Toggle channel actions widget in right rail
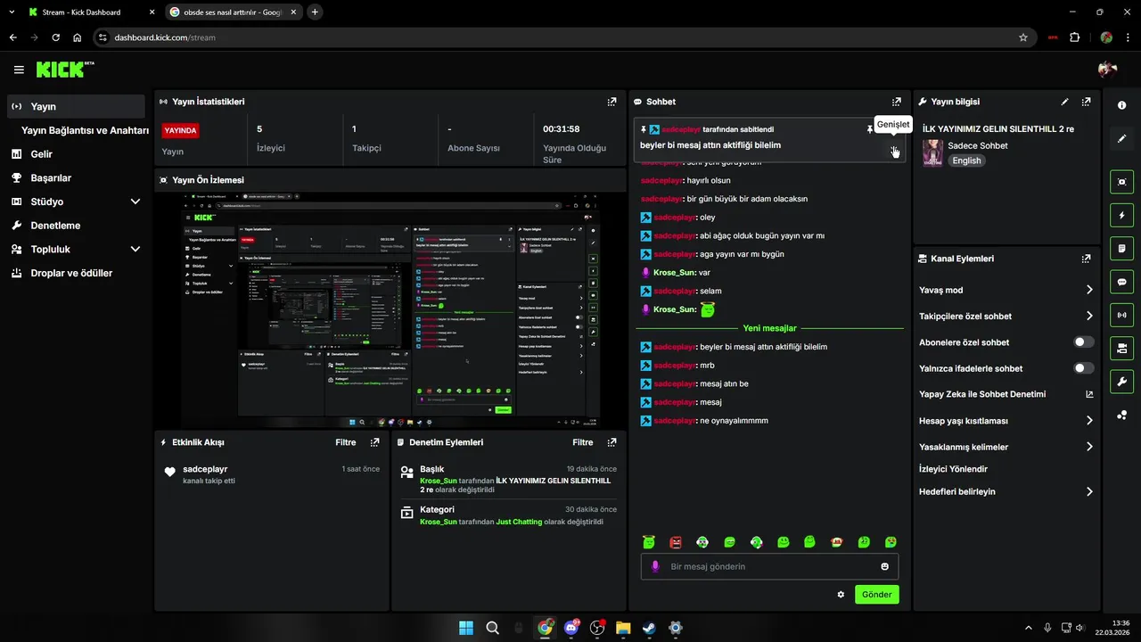Image resolution: width=1141 pixels, height=642 pixels. click(1121, 348)
